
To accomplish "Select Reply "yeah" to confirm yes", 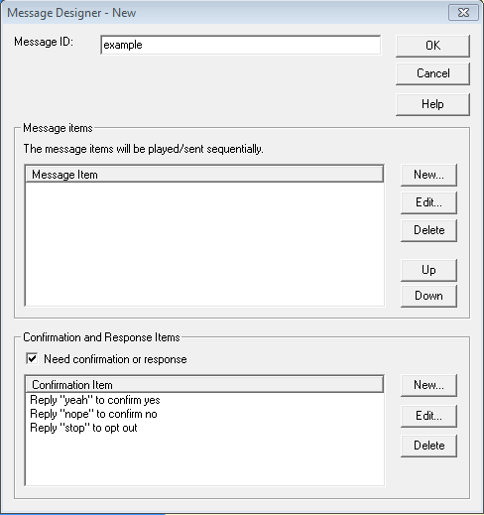I will pyautogui.click(x=95, y=400).
